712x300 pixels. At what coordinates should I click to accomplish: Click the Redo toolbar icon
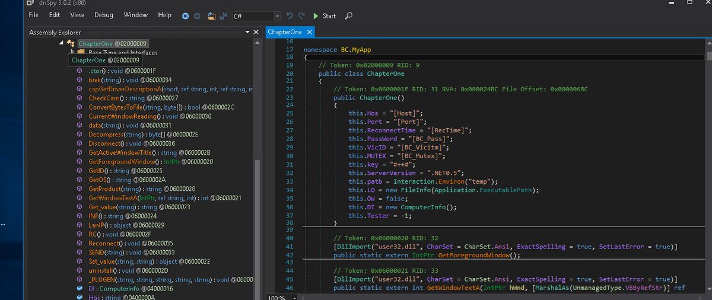point(302,16)
